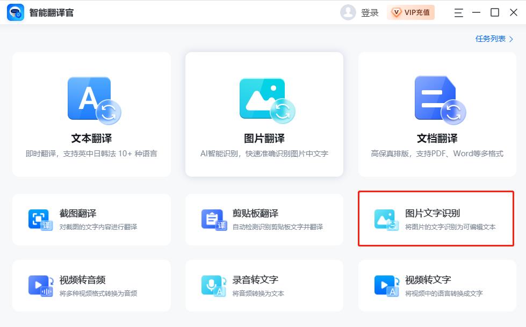Click the 智能翻译官 app logo

17,13
